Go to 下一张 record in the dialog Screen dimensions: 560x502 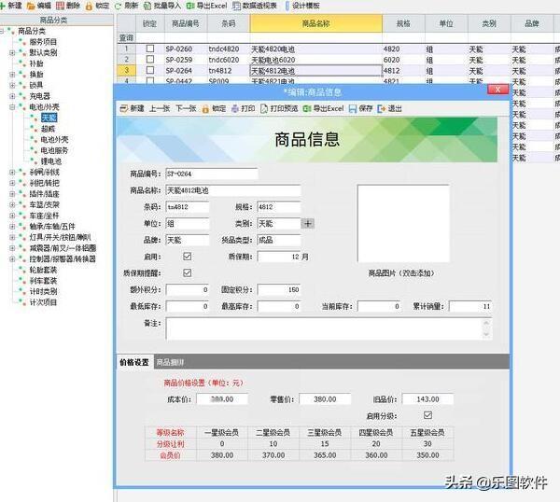click(x=186, y=108)
